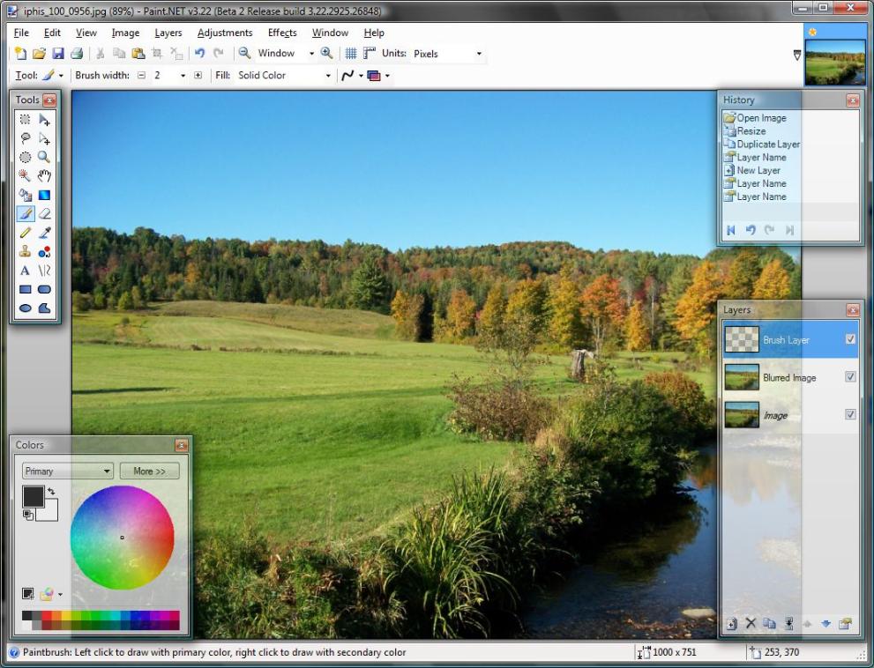The image size is (874, 668).
Task: Select the Magic Wand tool
Action: tap(25, 175)
